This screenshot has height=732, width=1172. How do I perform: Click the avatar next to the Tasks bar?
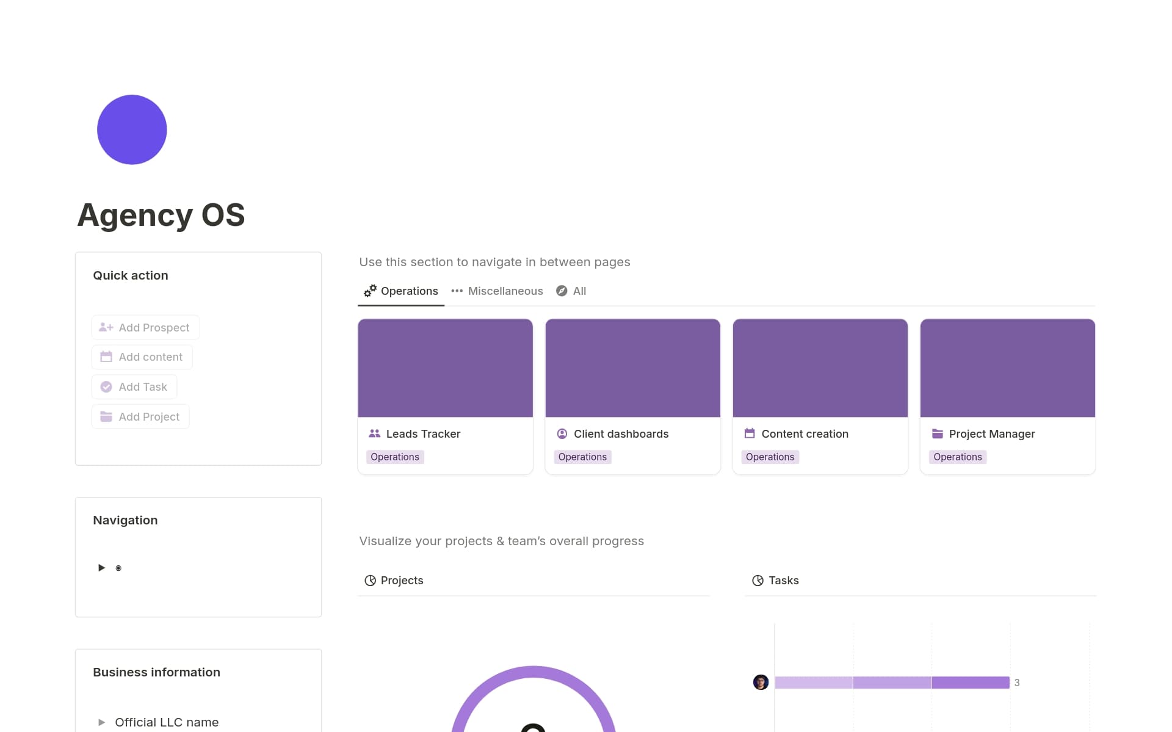[x=761, y=682]
